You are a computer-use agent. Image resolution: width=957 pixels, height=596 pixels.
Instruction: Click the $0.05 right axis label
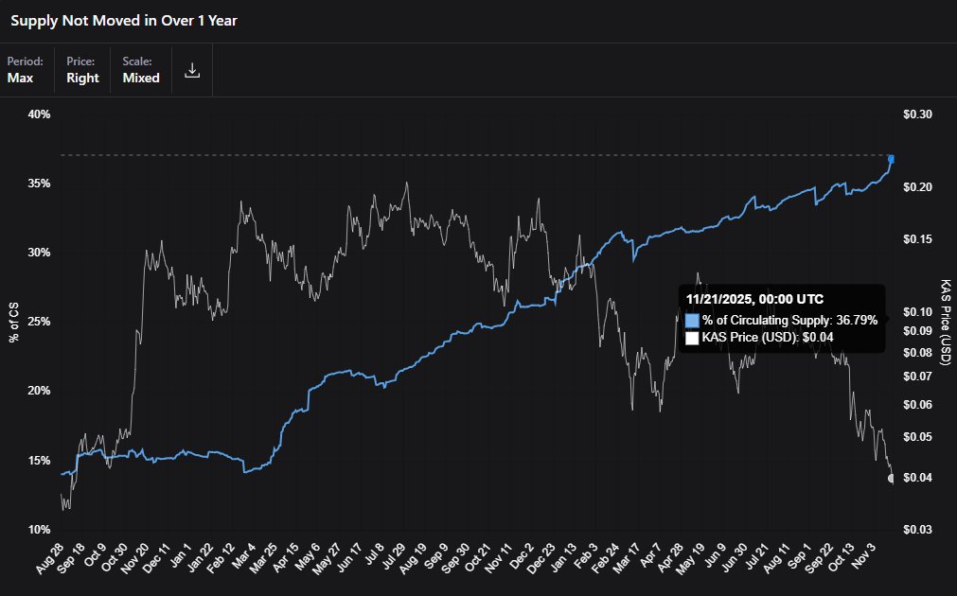[917, 437]
